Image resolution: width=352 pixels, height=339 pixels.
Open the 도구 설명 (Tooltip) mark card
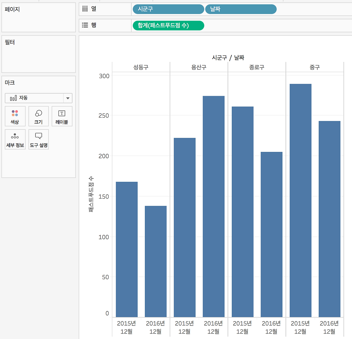[38, 139]
